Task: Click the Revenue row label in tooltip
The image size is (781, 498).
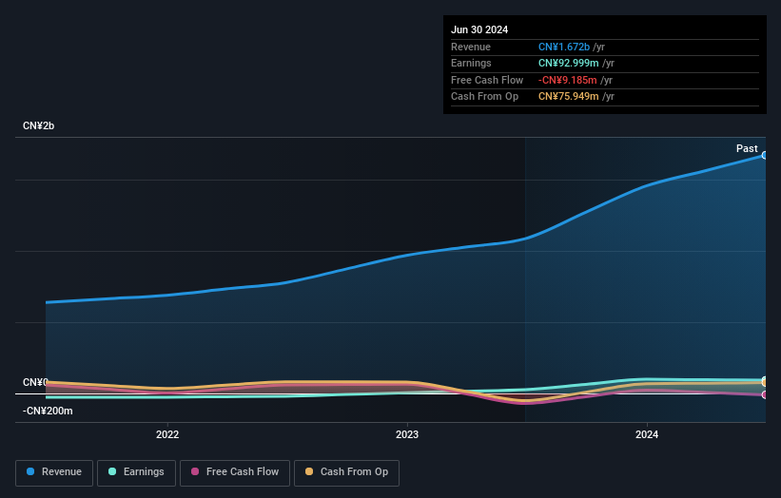Action: coord(471,47)
